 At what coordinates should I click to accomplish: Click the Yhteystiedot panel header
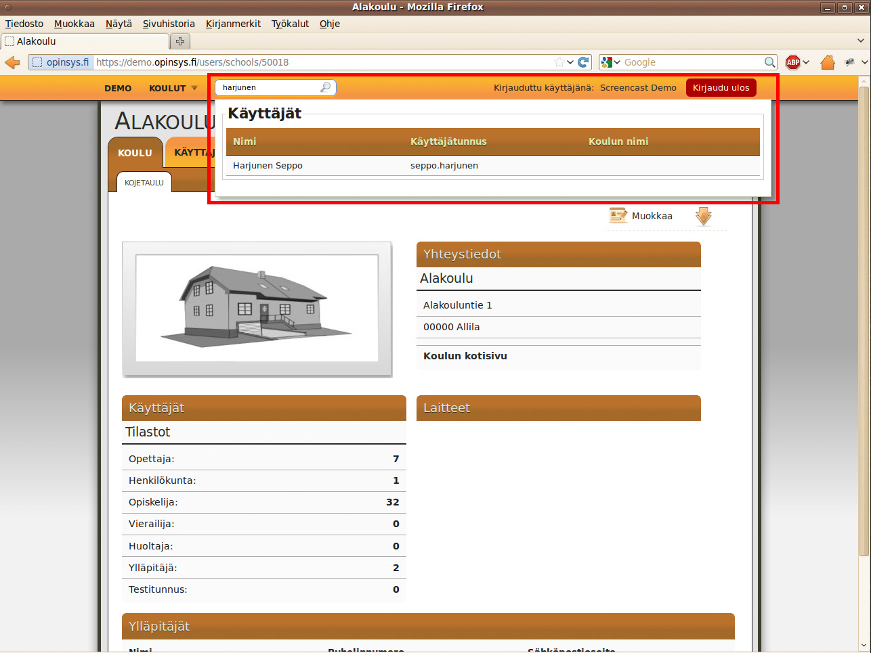click(x=559, y=254)
